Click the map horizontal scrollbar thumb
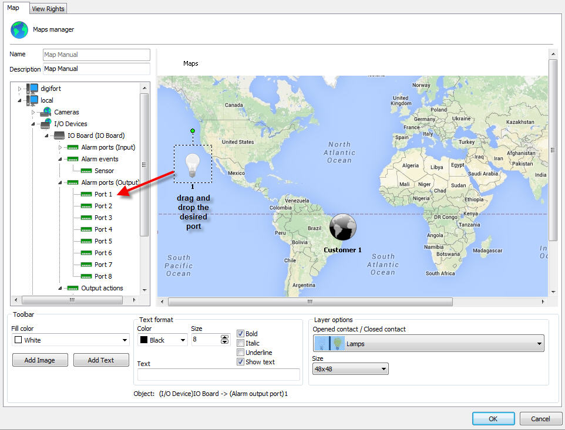This screenshot has height=430, width=565. point(310,302)
